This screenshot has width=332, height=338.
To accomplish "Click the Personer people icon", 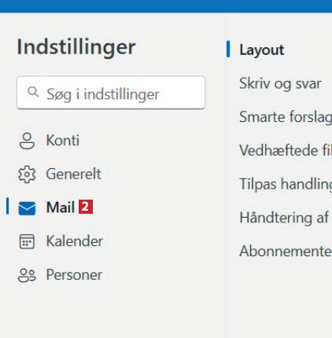I will tap(27, 275).
